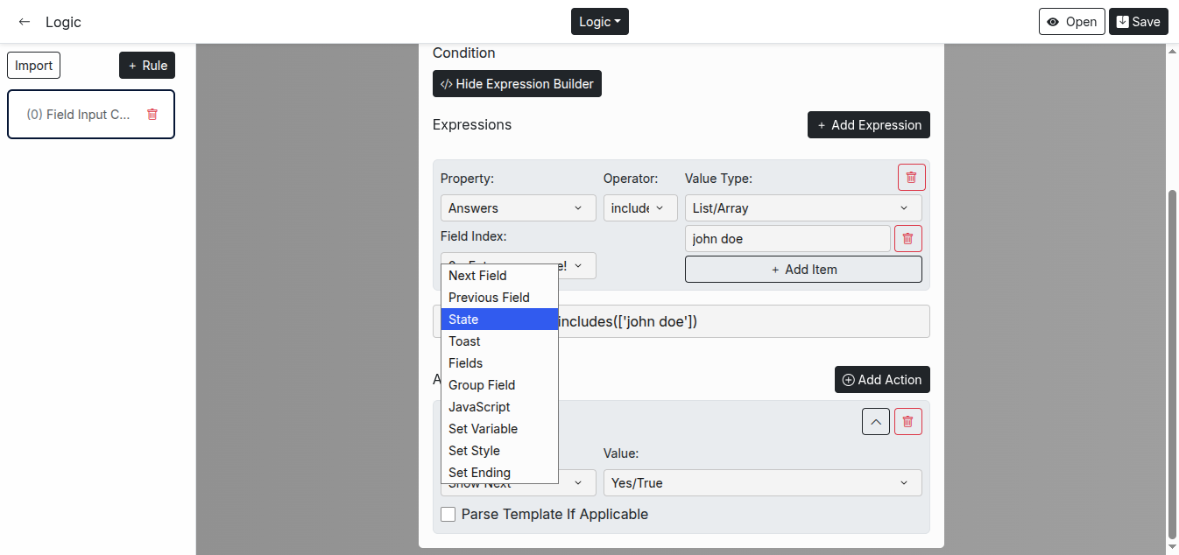Pick Set Variable from the open list
Viewport: 1179px width, 555px height.
[x=499, y=429]
